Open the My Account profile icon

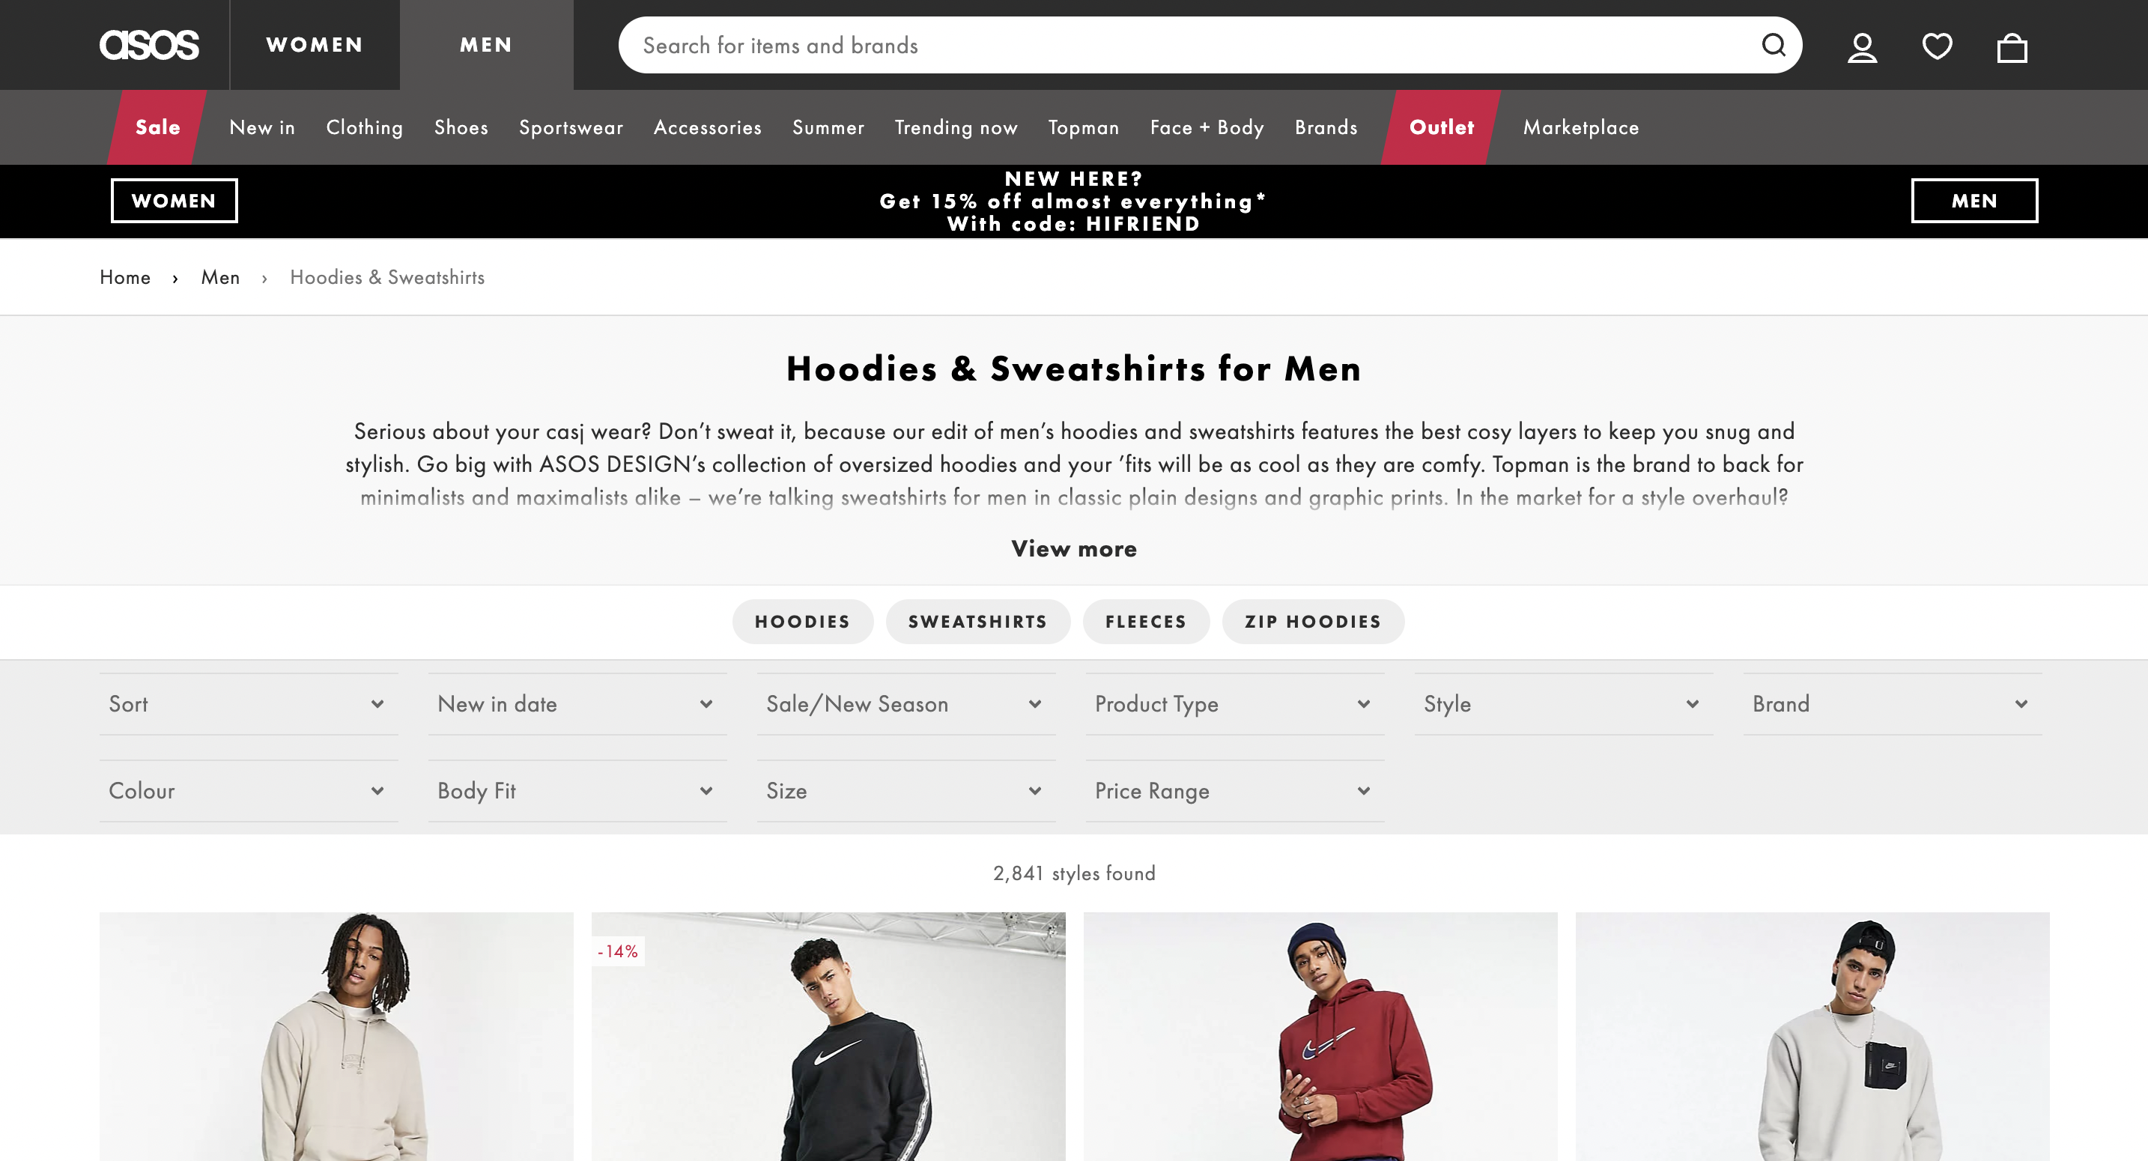pos(1862,46)
